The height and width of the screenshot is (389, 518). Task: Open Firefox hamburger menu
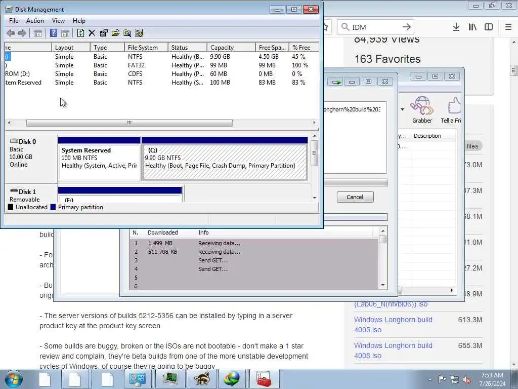[x=508, y=27]
